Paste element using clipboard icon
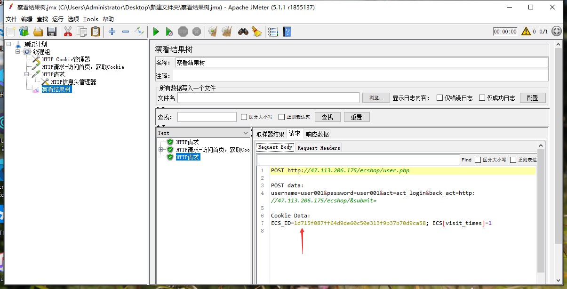 [96, 32]
